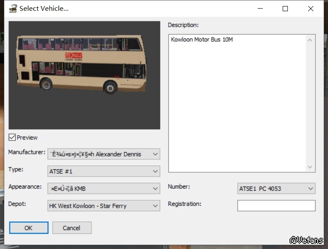This screenshot has height=249, width=328.
Task: Open the Type dropdown showing ATSE #1
Action: point(104,171)
